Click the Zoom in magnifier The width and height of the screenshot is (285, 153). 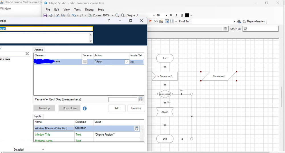[117, 15]
